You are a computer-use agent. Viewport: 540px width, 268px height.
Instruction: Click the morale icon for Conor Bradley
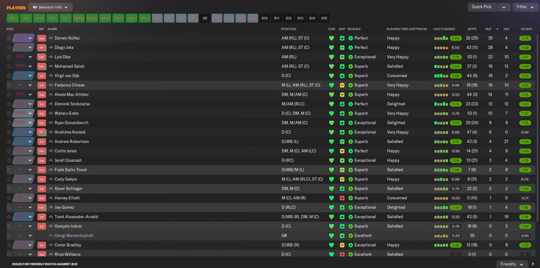pyautogui.click(x=351, y=245)
